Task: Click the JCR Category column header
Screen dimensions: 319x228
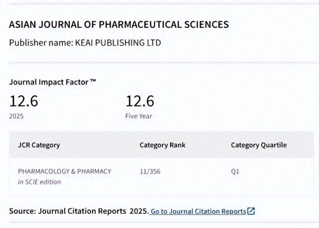Action: 39,145
